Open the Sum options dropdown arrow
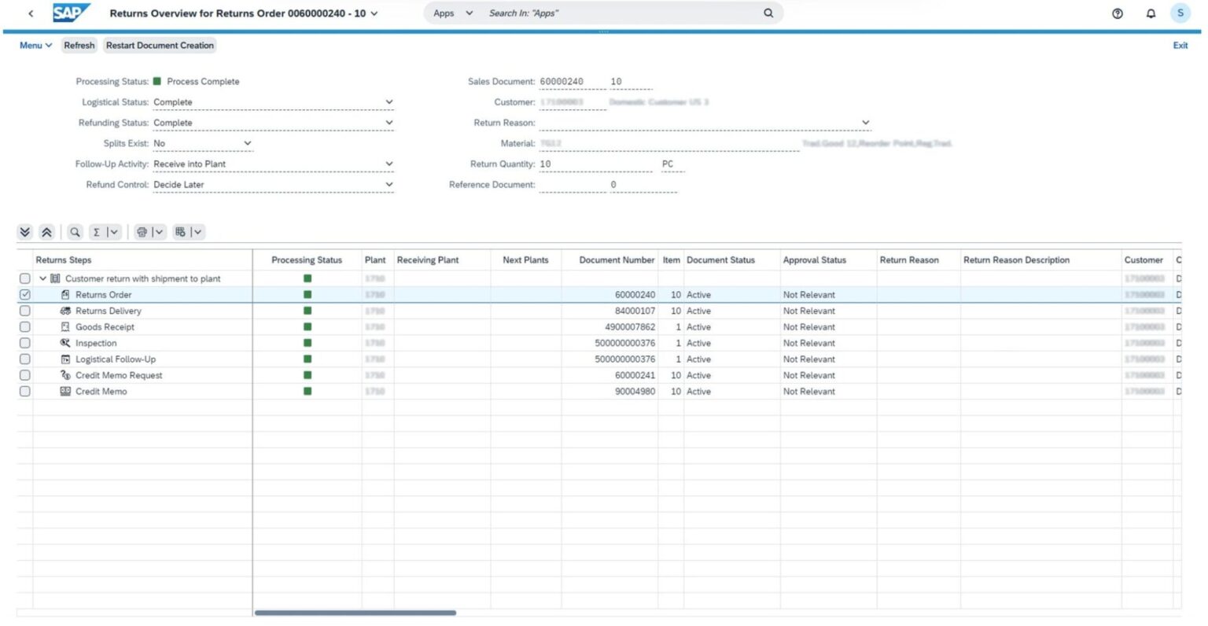 coord(114,232)
